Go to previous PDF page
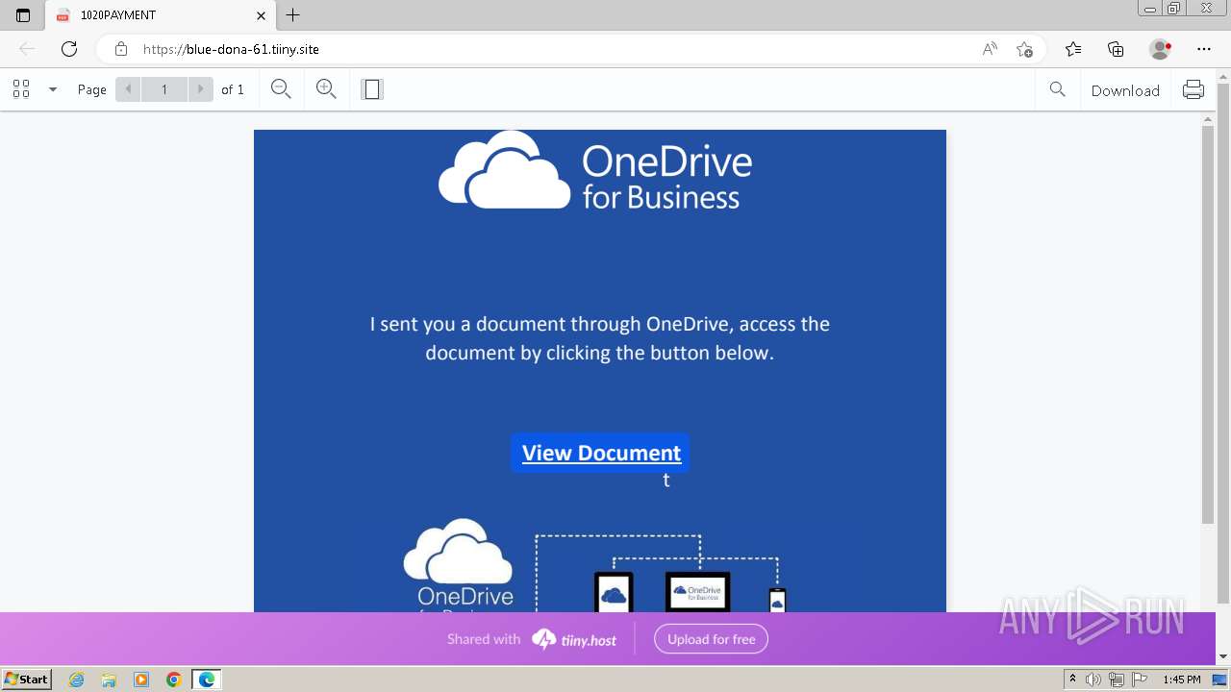This screenshot has width=1231, height=692. 128,89
